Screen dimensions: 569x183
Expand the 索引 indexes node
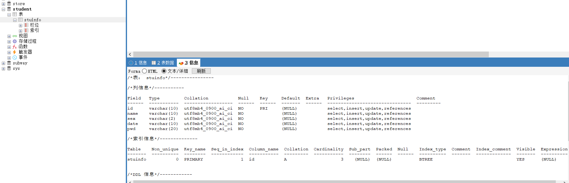[20, 31]
